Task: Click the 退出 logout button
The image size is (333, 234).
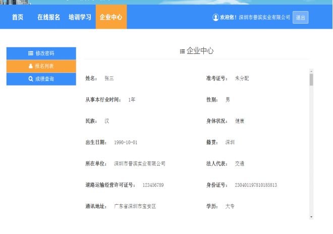Action: 300,18
